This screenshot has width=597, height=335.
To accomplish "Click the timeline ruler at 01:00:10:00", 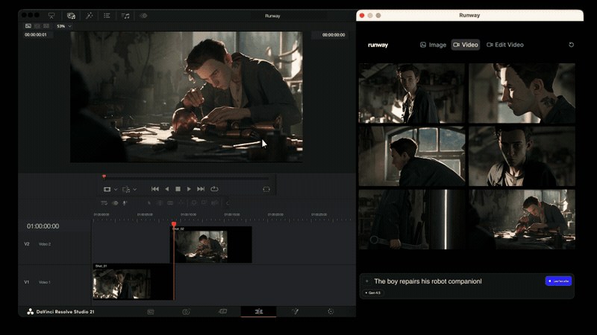I will coord(189,216).
